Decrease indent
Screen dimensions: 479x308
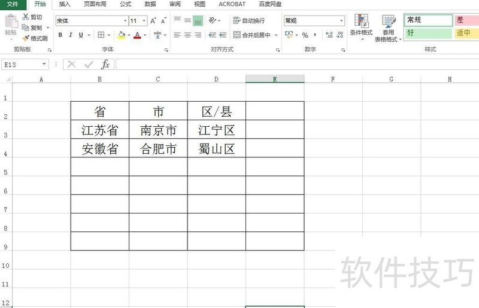click(x=213, y=35)
